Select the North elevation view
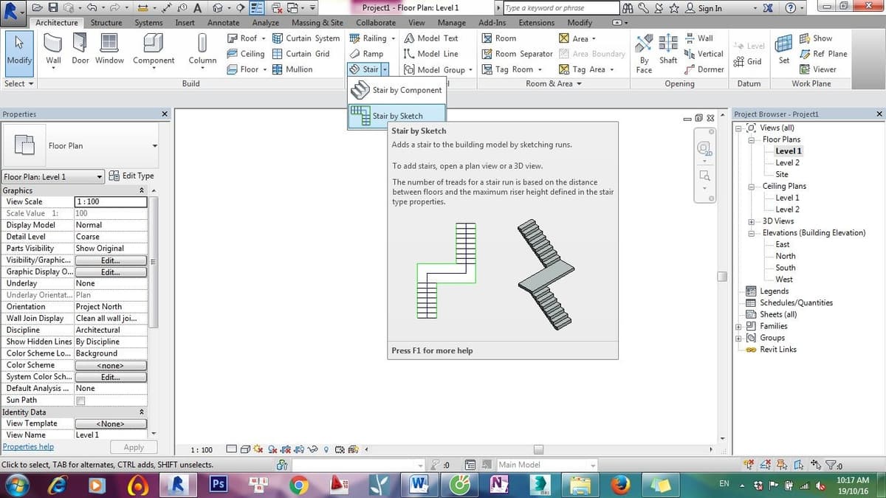 click(786, 256)
